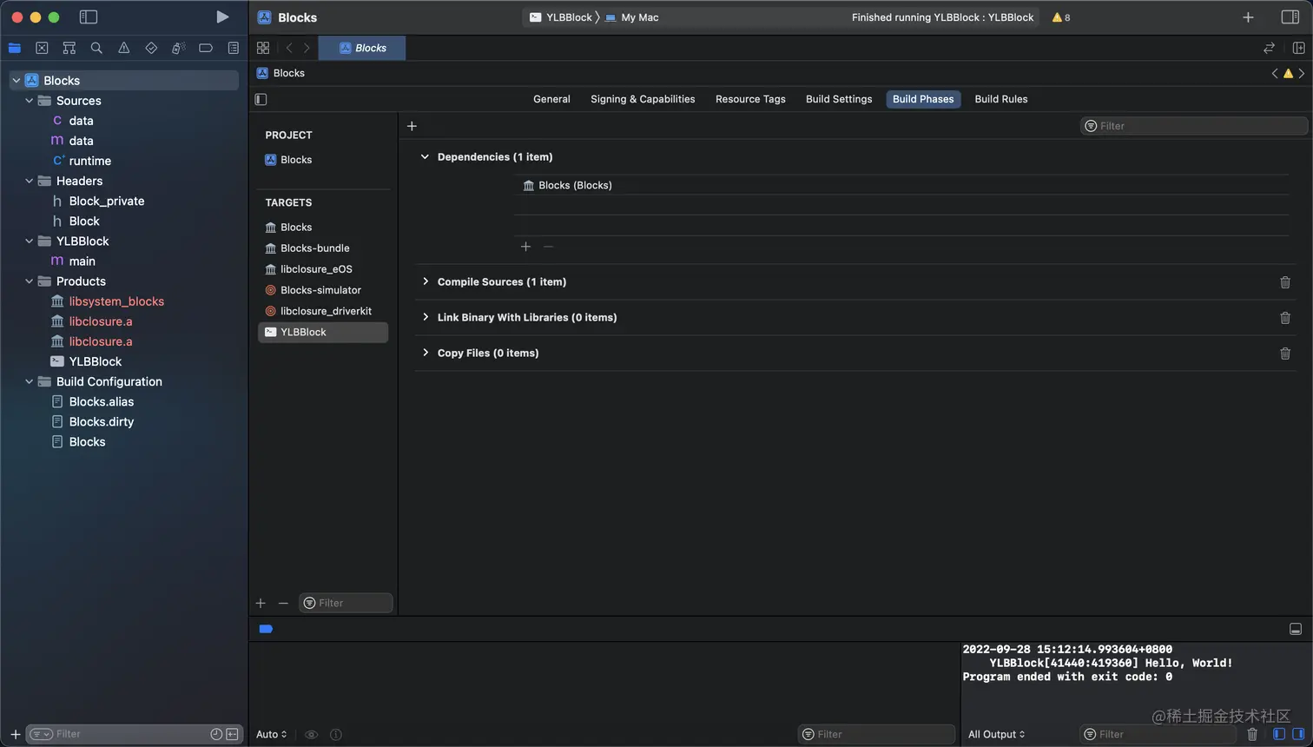Toggle the left navigator sidebar
The image size is (1313, 747).
tap(89, 17)
